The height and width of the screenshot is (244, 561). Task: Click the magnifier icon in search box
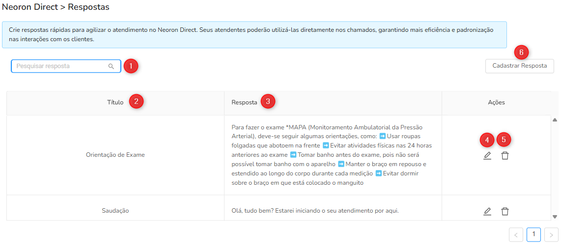point(112,66)
